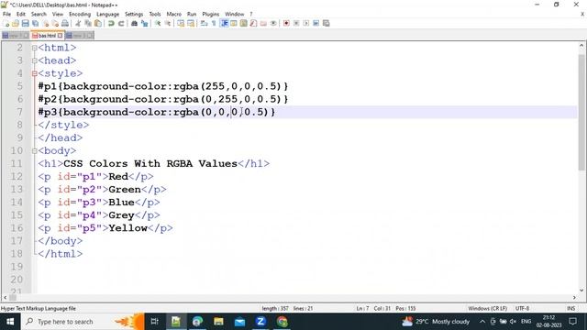Open Windows Start menu
587x330 pixels.
(x=10, y=322)
